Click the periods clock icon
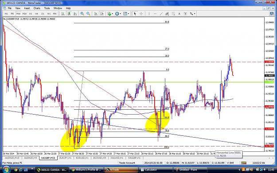 click(x=117, y=14)
